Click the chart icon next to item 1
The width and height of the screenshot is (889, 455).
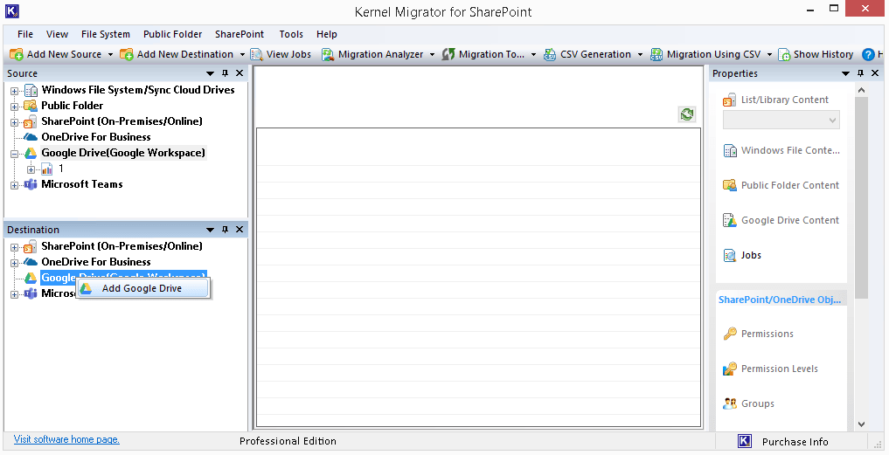coord(47,169)
